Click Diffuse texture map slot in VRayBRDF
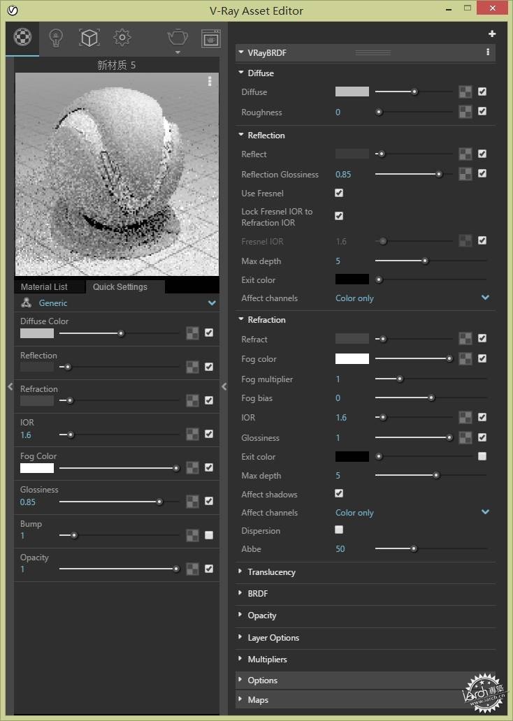513x721 pixels. pos(465,92)
